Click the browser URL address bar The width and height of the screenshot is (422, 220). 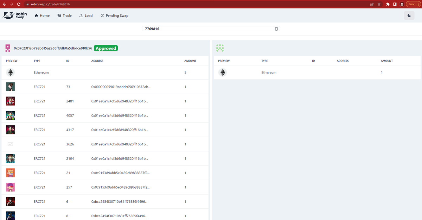tap(197, 4)
